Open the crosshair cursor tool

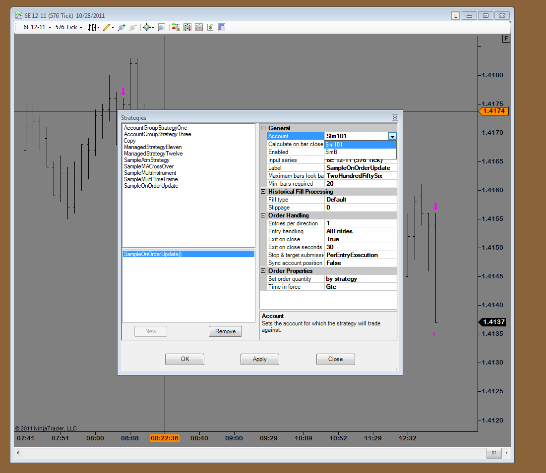click(x=147, y=27)
